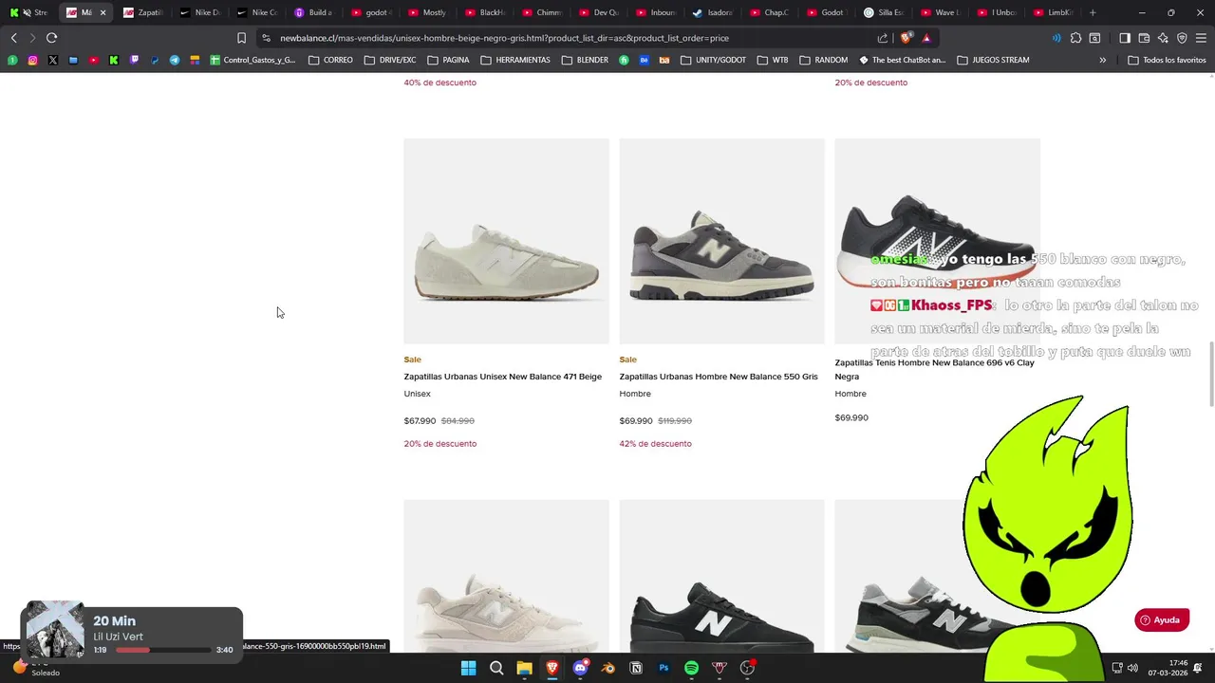Toggle the browser sidebar panel
Viewport: 1215px width, 683px height.
[x=1125, y=38]
